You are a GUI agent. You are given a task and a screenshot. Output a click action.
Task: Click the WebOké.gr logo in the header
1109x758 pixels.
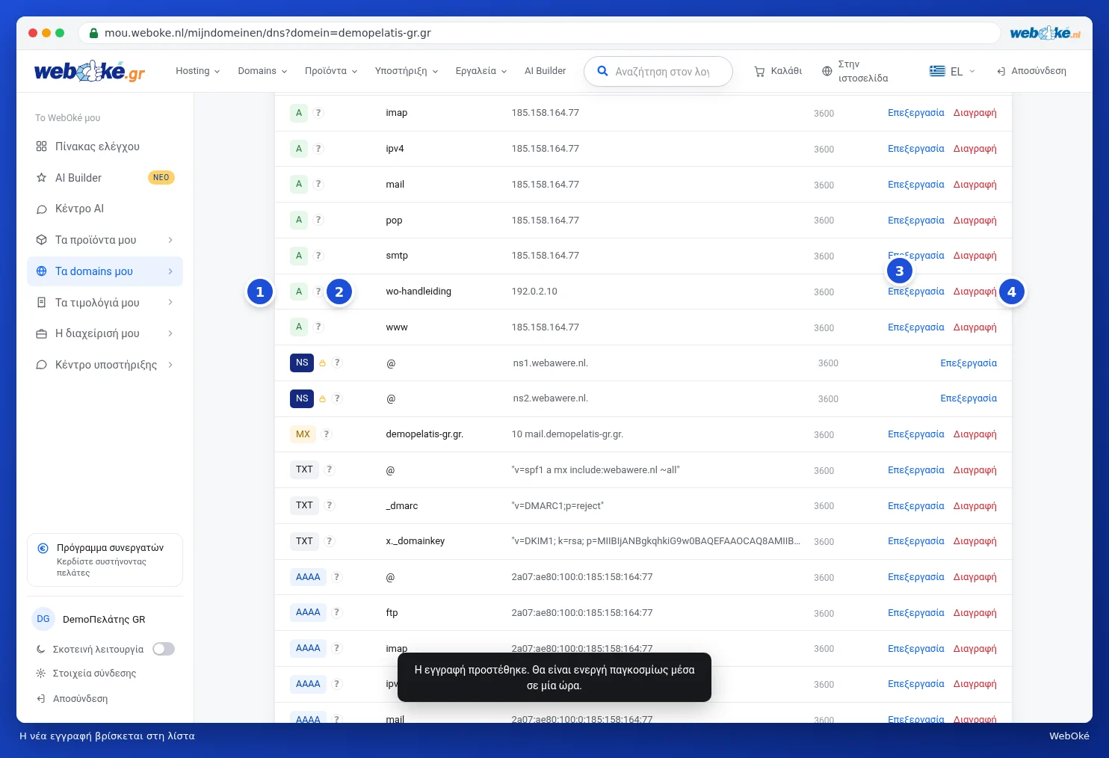tap(90, 71)
